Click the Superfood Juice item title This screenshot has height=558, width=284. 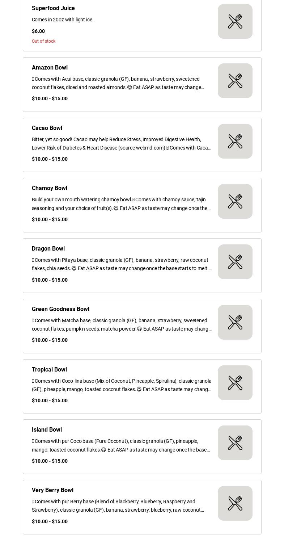click(53, 8)
